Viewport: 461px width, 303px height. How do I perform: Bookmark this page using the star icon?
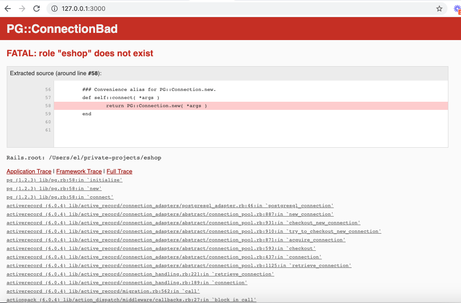[439, 8]
